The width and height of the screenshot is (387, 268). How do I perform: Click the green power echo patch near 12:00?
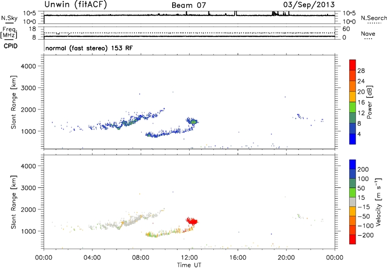tap(194, 121)
